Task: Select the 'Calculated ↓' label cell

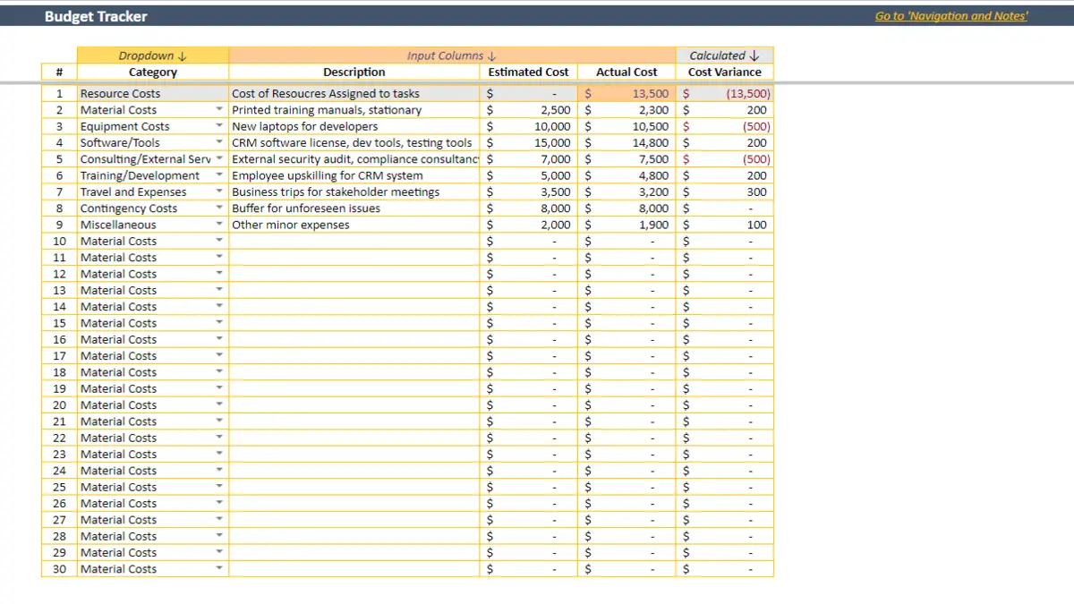Action: click(x=725, y=55)
